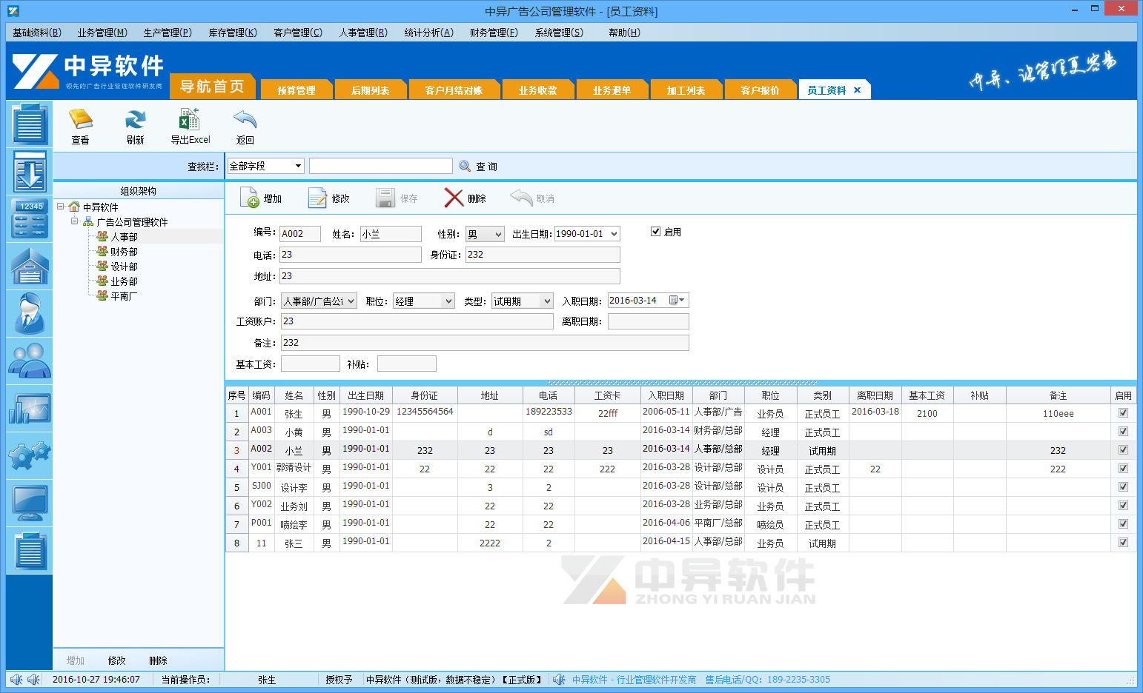Switch to the 客户报价 tab
This screenshot has height=693, width=1143.
(x=761, y=89)
